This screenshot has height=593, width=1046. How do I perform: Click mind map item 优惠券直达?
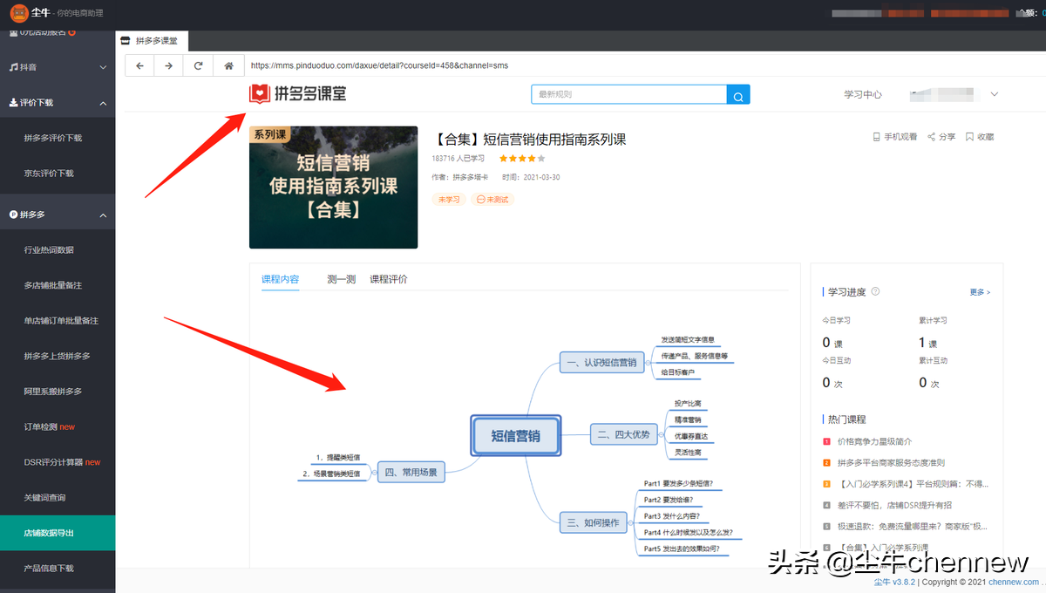[x=690, y=436]
